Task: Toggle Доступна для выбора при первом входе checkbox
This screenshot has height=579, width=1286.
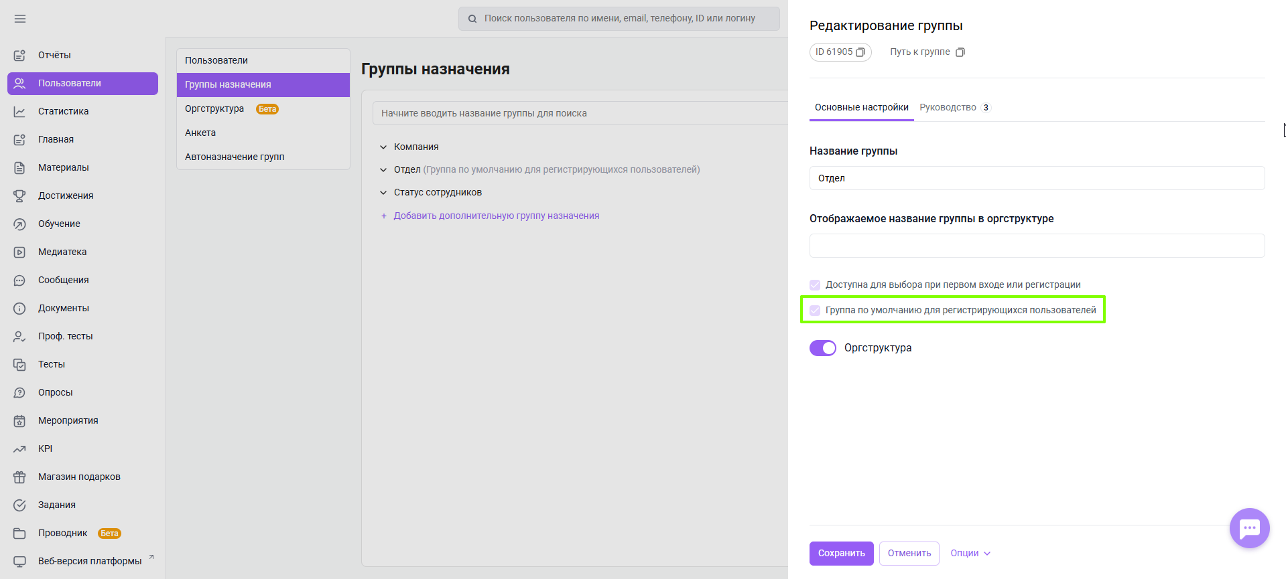Action: tap(815, 284)
